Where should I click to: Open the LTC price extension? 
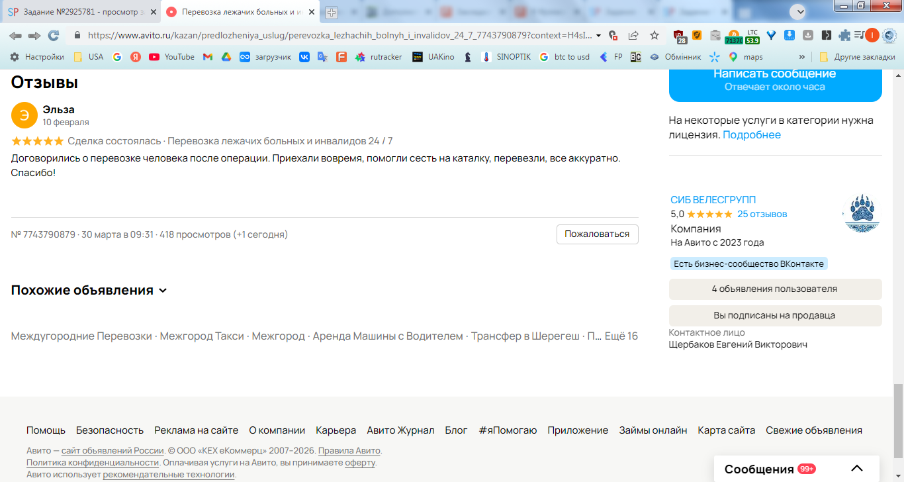point(752,36)
